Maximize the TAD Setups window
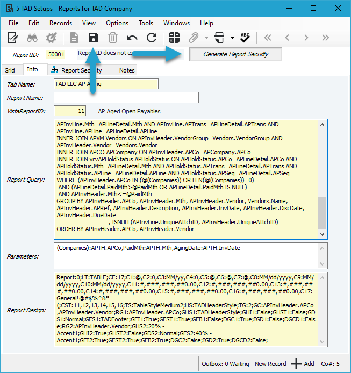351x373 pixels. point(313,8)
